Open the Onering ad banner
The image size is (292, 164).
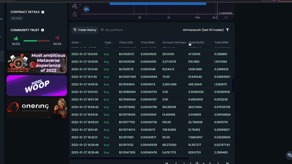pos(36,108)
